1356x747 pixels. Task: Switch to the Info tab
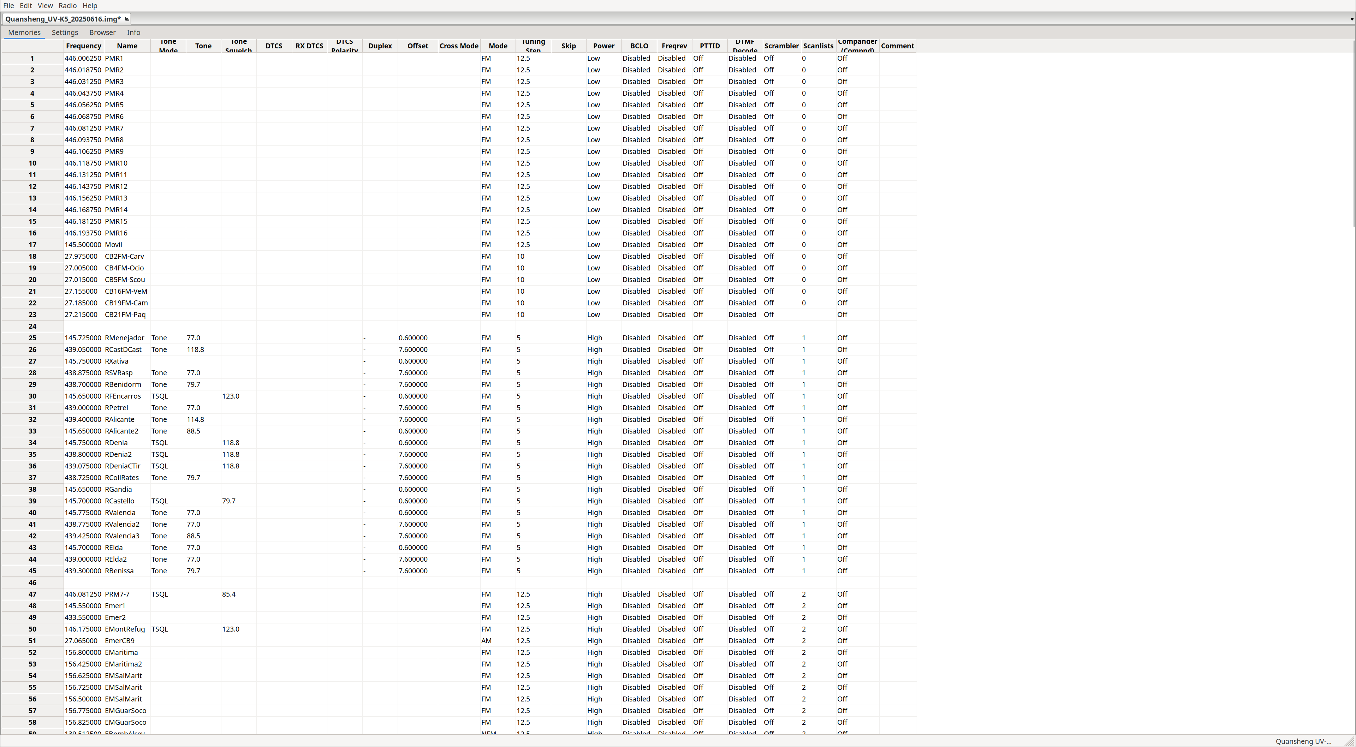coord(133,32)
